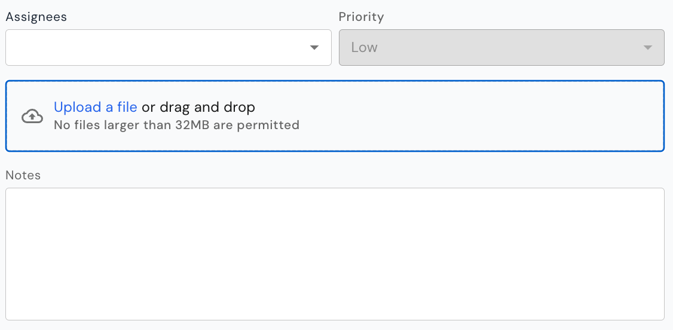Screen dimensions: 673x330
Task: Click the word "file" in upload link
Action: (127, 106)
